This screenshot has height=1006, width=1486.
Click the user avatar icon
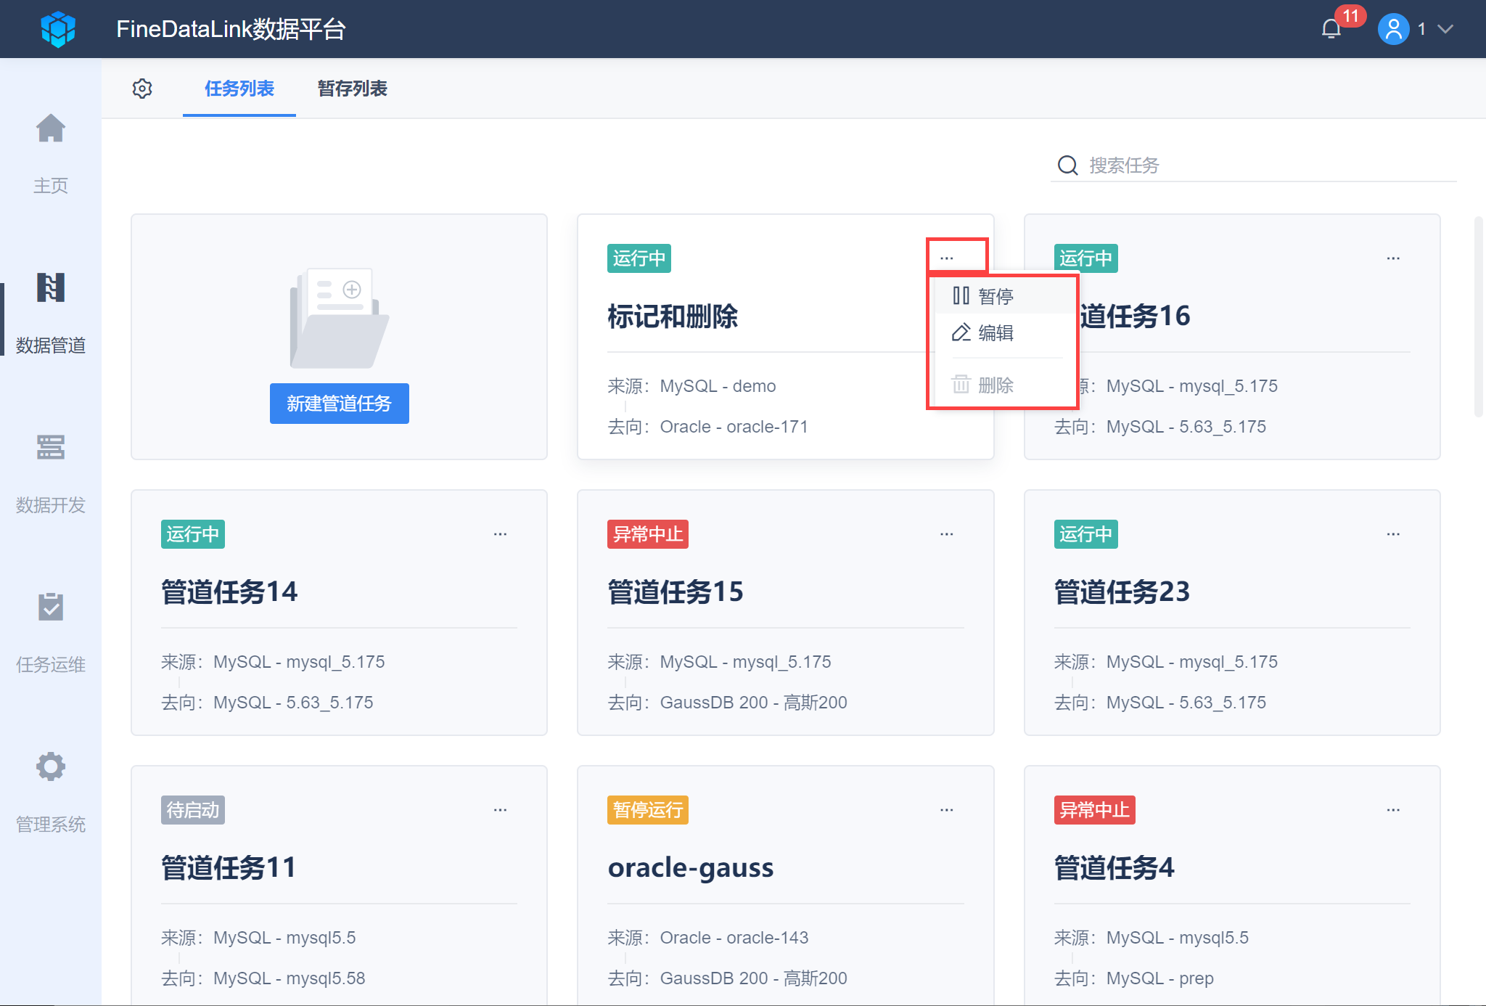pos(1393,29)
